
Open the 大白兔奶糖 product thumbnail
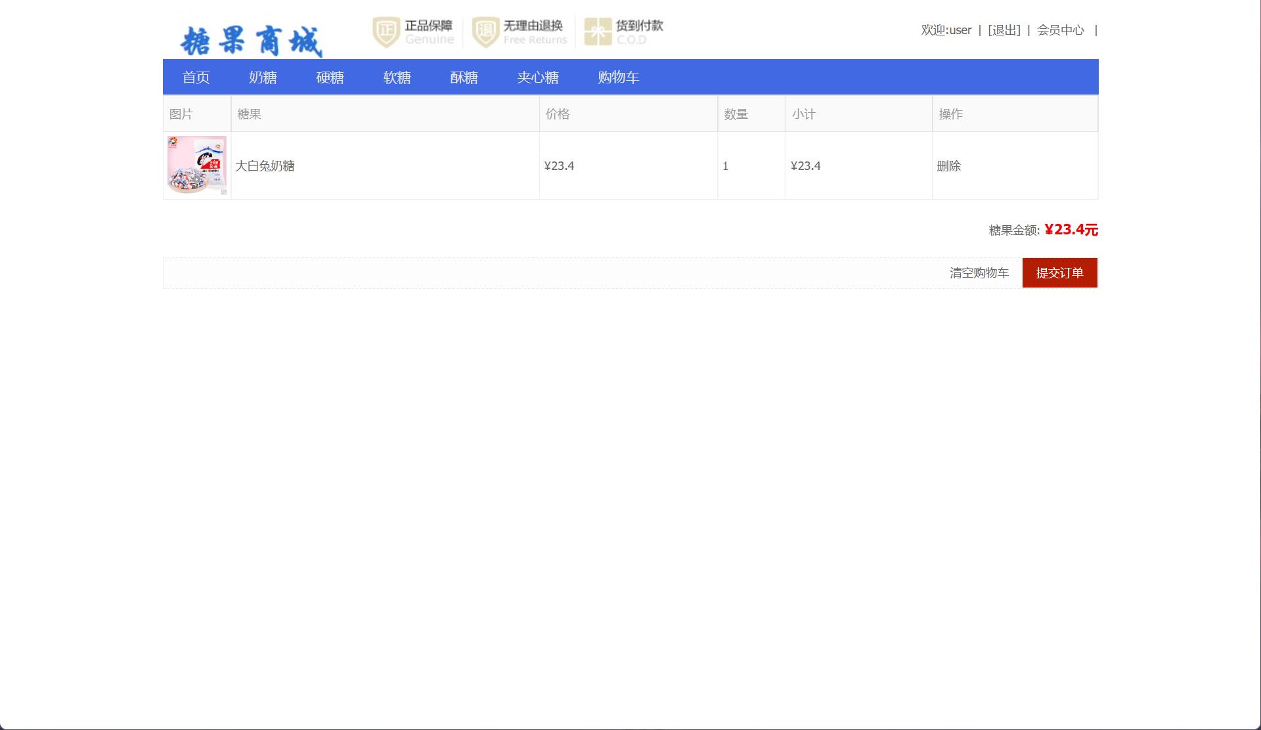tap(196, 165)
